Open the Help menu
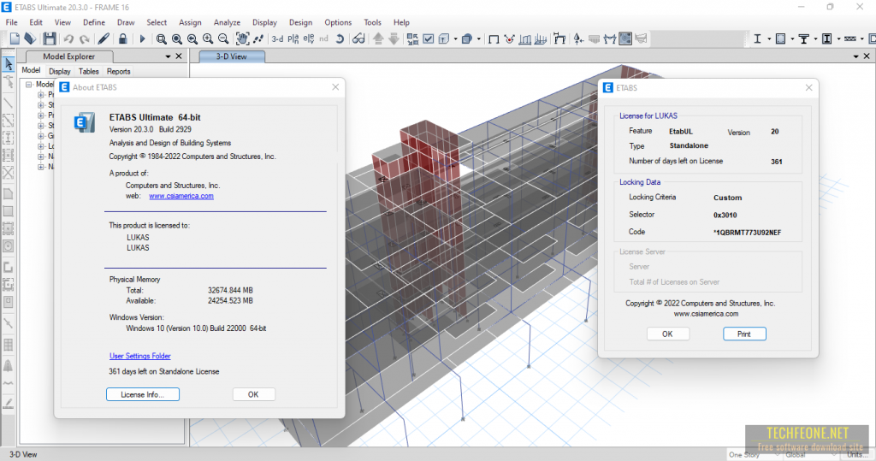 (401, 22)
